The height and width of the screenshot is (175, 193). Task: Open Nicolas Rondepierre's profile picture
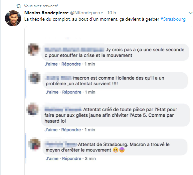click(x=13, y=18)
